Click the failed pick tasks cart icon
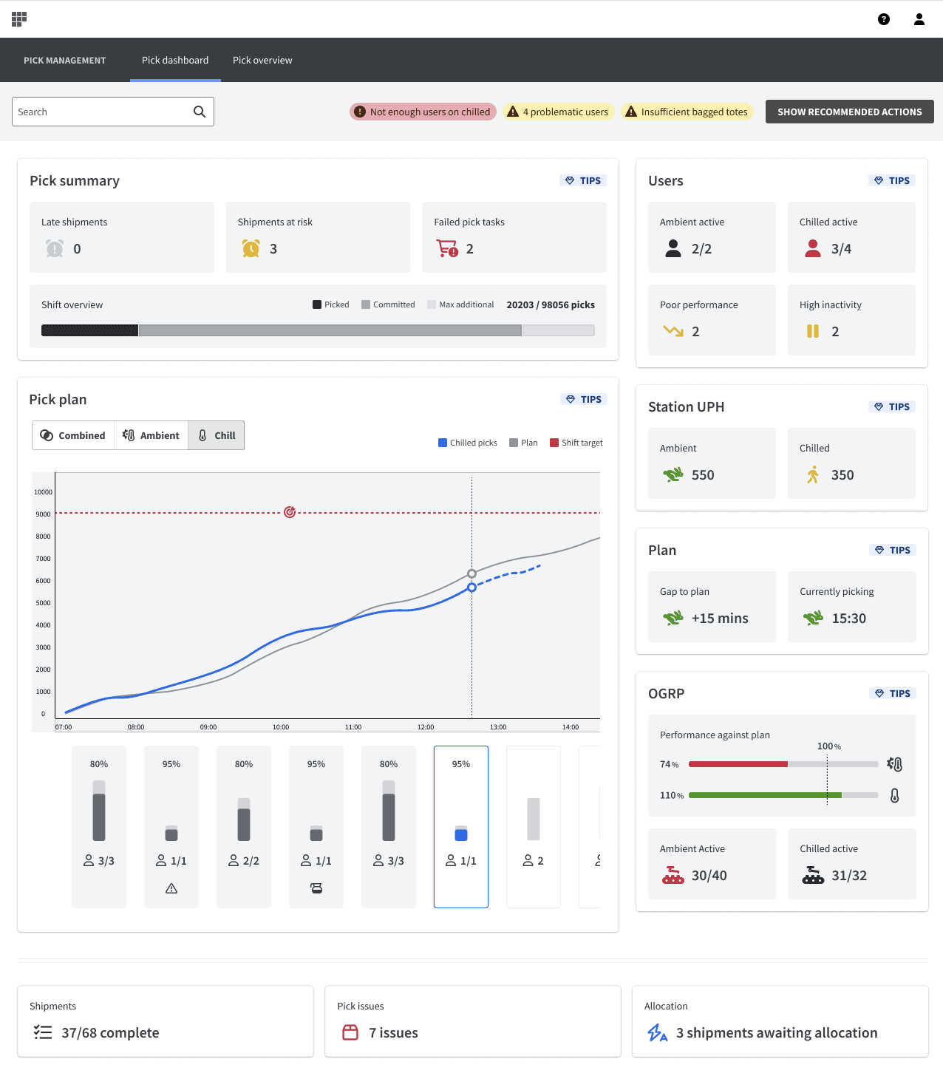Screen dimensions: 943x1076 point(447,248)
